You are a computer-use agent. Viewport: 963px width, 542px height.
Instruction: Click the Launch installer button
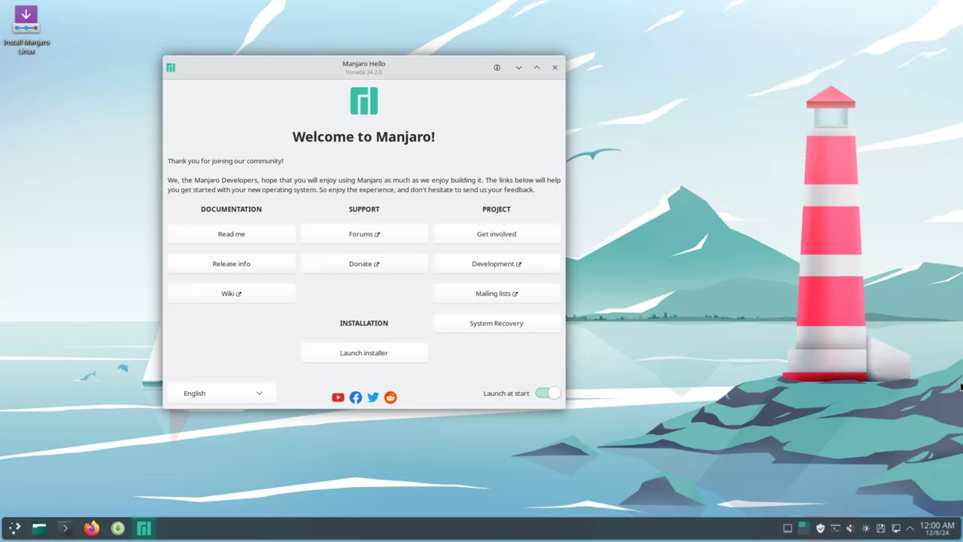[x=364, y=353]
